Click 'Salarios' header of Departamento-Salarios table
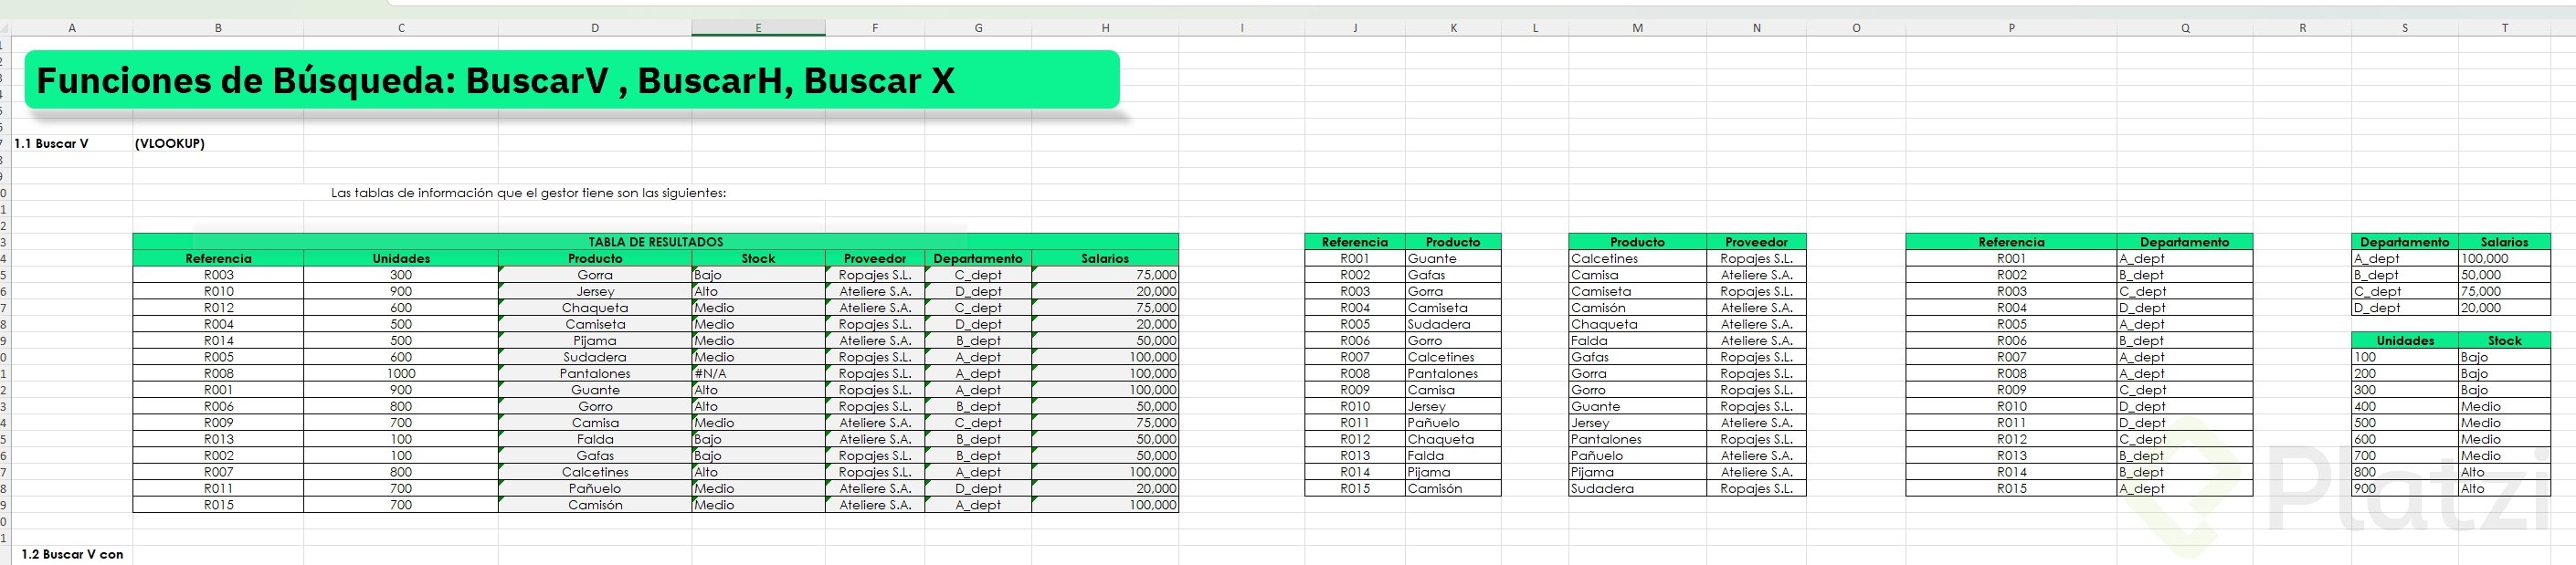The height and width of the screenshot is (565, 2576). coord(2504,242)
